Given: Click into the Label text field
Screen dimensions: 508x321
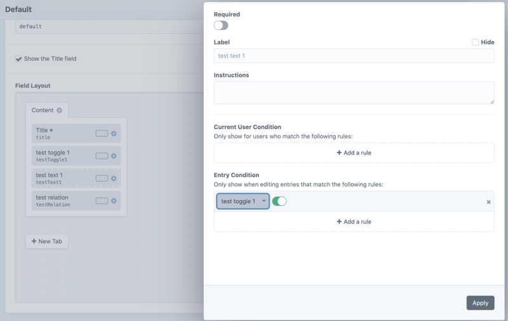Looking at the screenshot, I should click(x=354, y=56).
